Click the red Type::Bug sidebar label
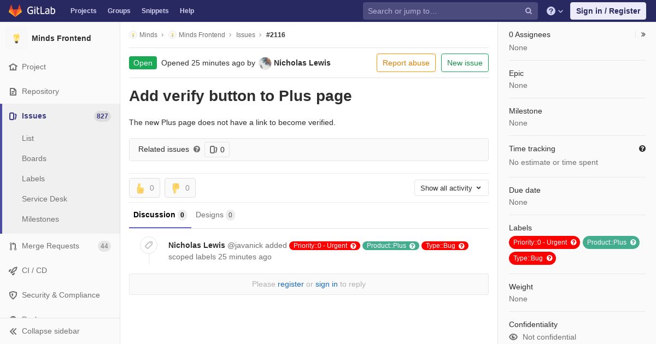This screenshot has height=344, width=656. [x=528, y=258]
